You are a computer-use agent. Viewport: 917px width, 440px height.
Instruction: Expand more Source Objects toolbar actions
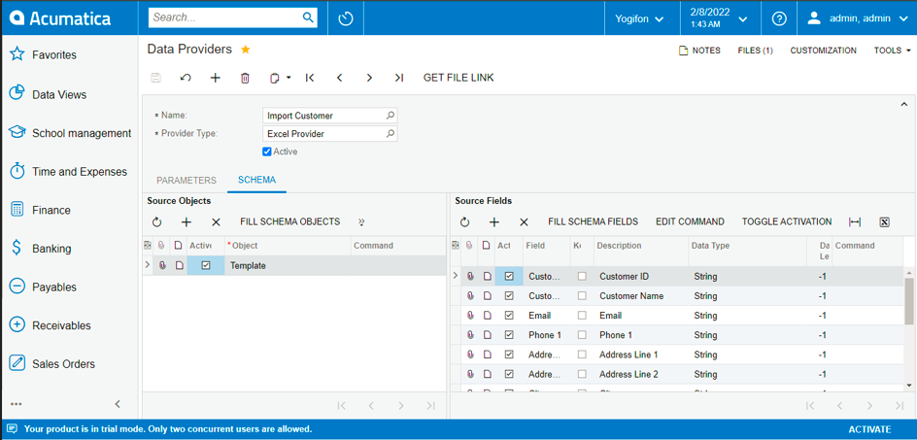click(x=361, y=222)
